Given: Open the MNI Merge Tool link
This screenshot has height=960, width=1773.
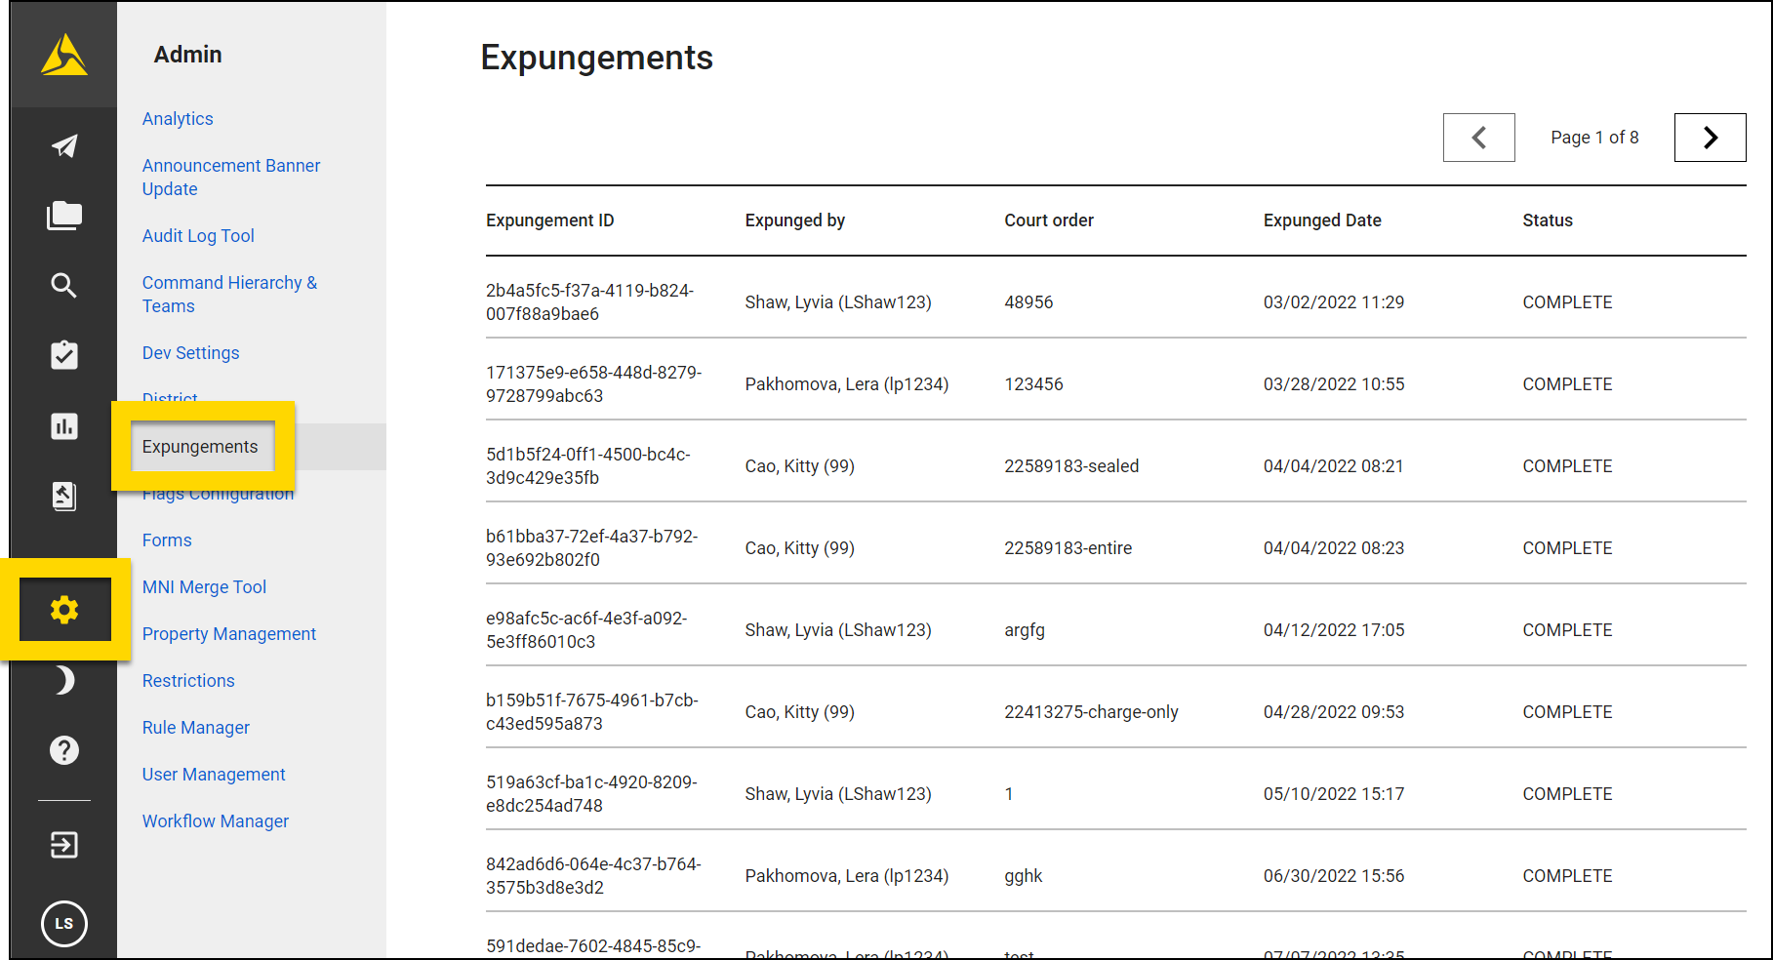Looking at the screenshot, I should click(x=204, y=587).
